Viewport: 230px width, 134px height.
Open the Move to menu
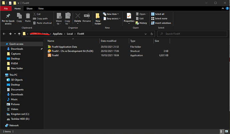59,19
